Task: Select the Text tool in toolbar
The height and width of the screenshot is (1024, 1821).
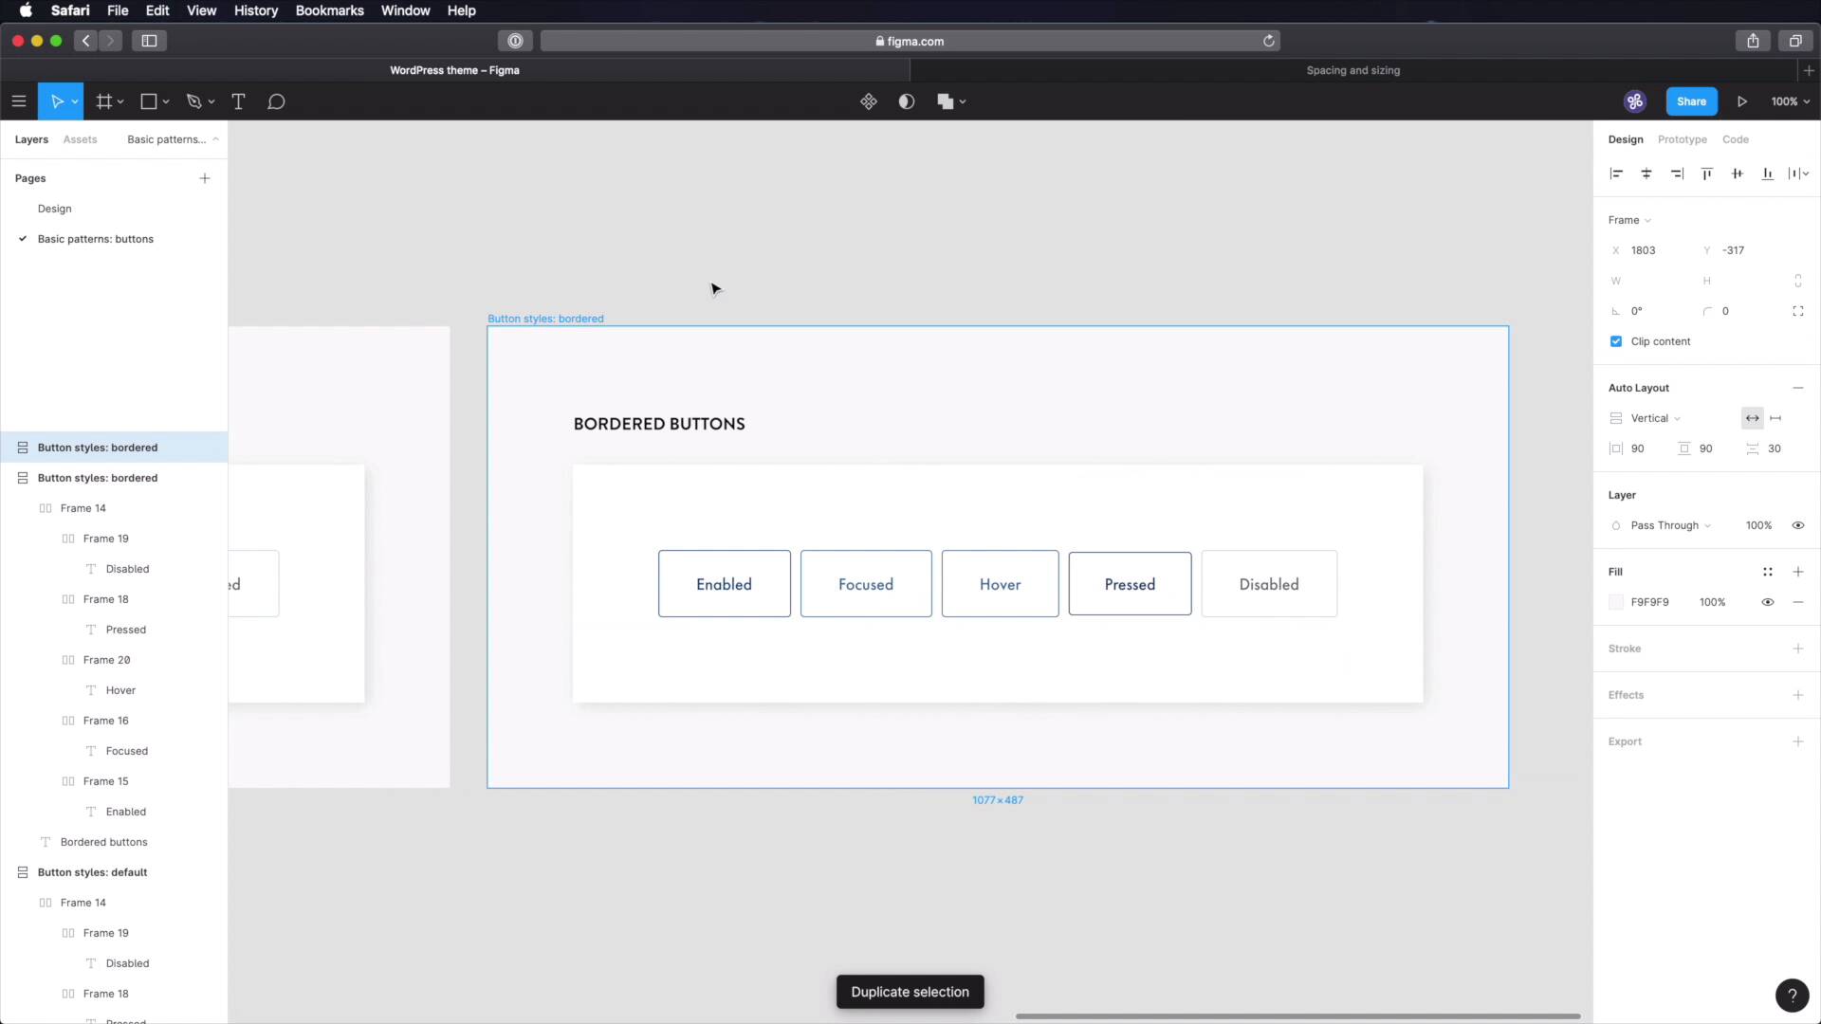Action: pos(238,101)
